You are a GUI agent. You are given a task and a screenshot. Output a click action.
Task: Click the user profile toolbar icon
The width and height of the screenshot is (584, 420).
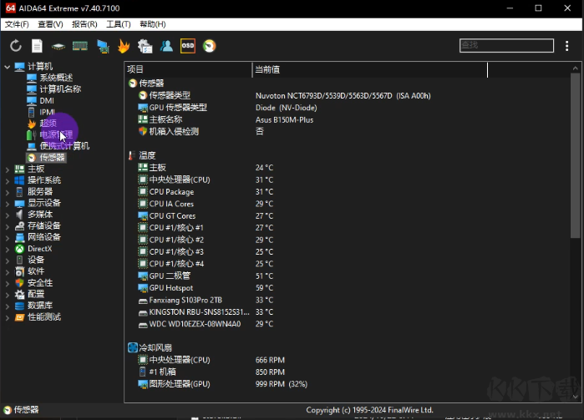point(166,46)
